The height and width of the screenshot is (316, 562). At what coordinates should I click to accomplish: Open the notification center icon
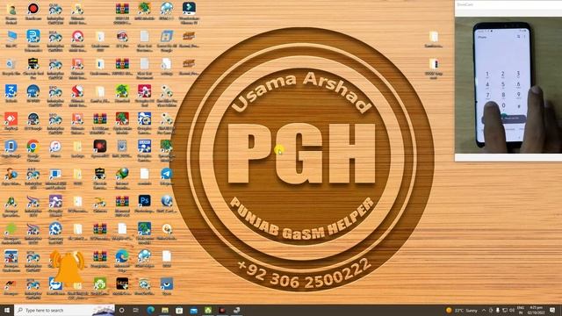click(x=552, y=310)
